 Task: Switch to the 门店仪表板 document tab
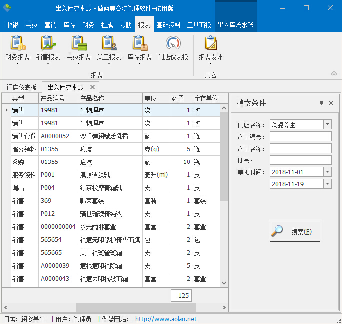(22, 87)
